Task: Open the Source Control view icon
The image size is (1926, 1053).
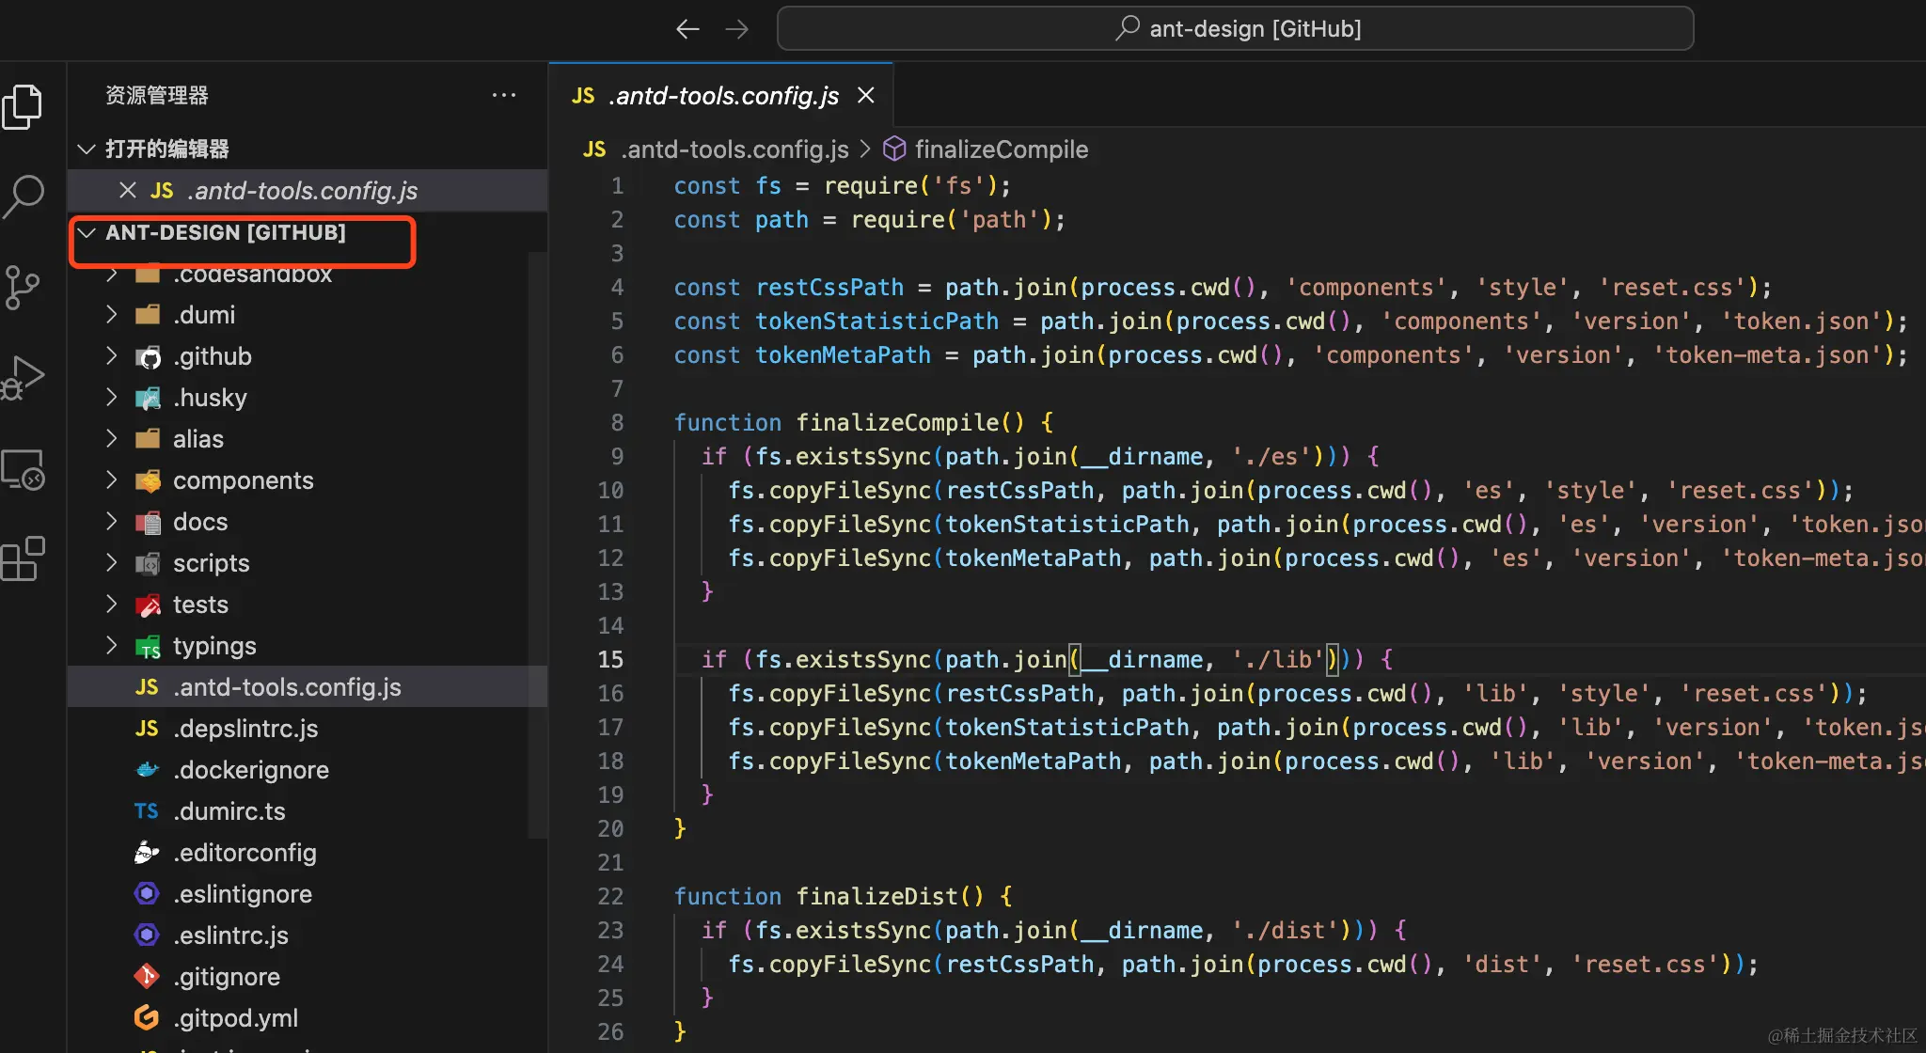Action: pyautogui.click(x=24, y=287)
